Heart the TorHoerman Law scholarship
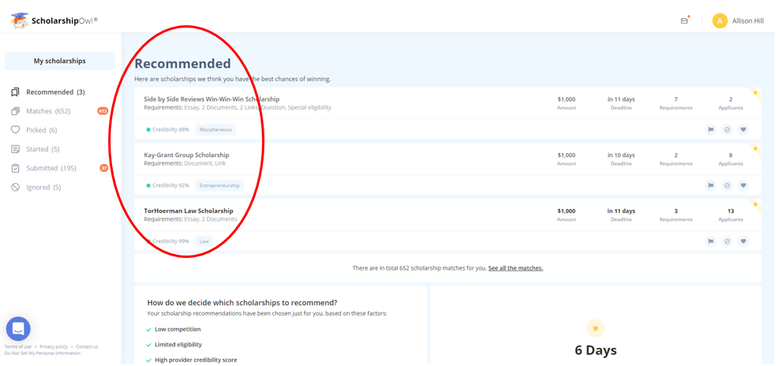 click(743, 241)
